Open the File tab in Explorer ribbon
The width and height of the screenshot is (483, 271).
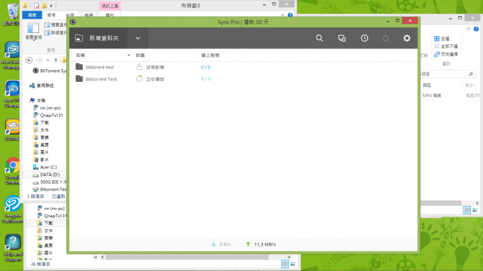pos(32,15)
